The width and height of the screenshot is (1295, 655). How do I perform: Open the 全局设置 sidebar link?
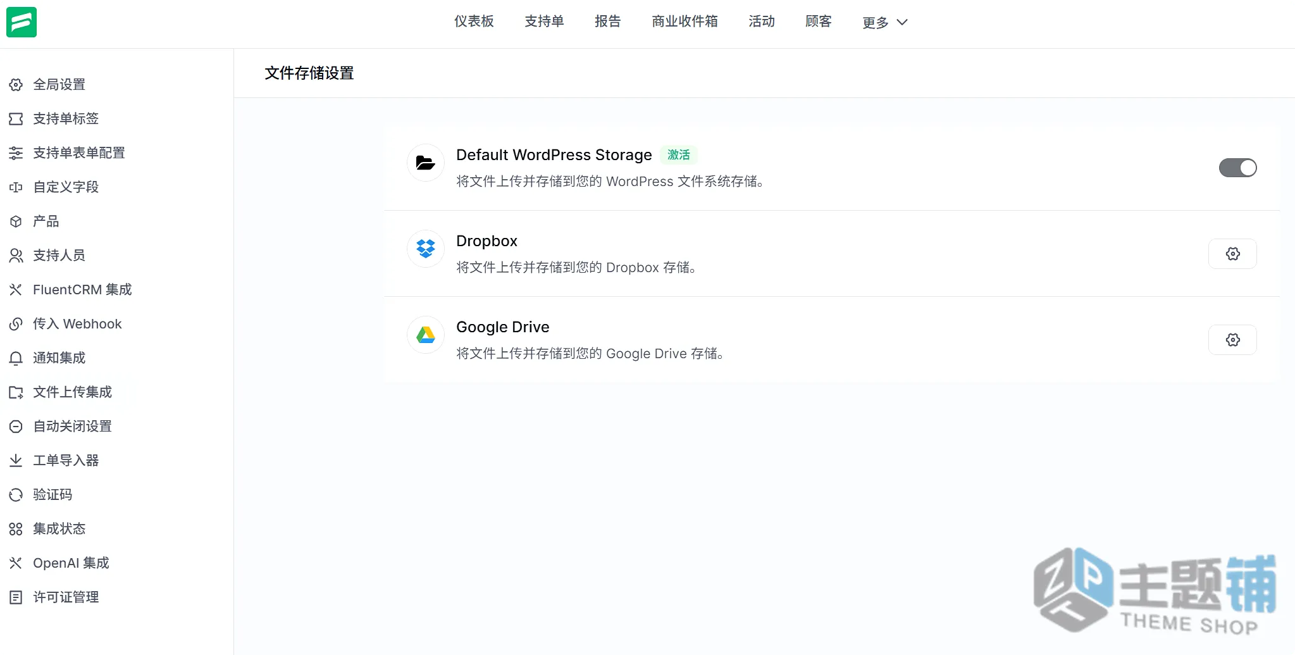59,85
